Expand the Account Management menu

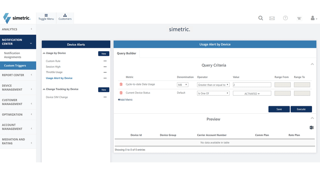[18, 127]
